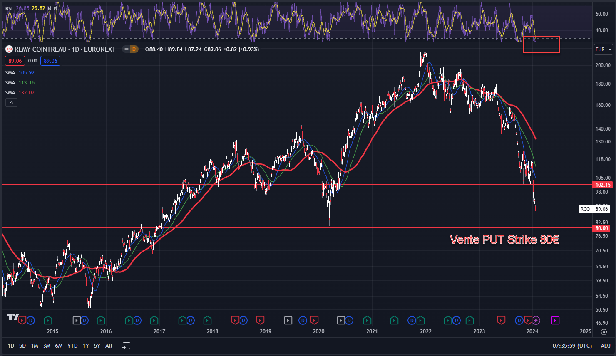Select the 6M time range

59,346
